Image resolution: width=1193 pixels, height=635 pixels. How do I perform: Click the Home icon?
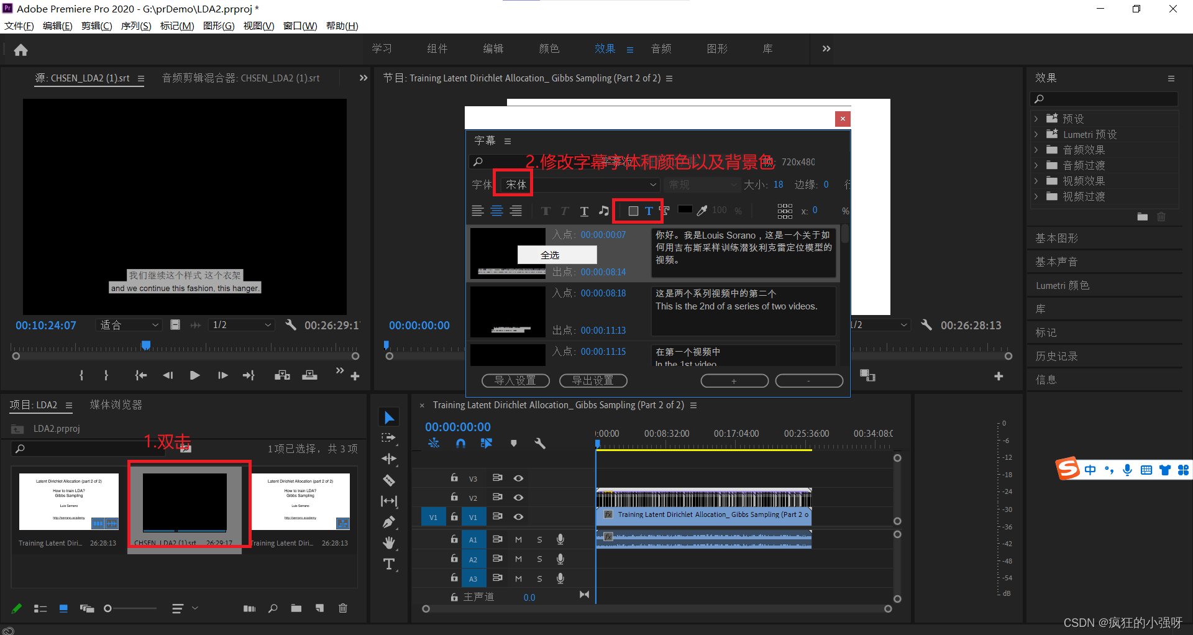pyautogui.click(x=21, y=50)
